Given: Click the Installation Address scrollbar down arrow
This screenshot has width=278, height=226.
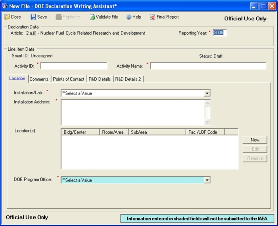Looking at the screenshot, I should click(207, 122).
